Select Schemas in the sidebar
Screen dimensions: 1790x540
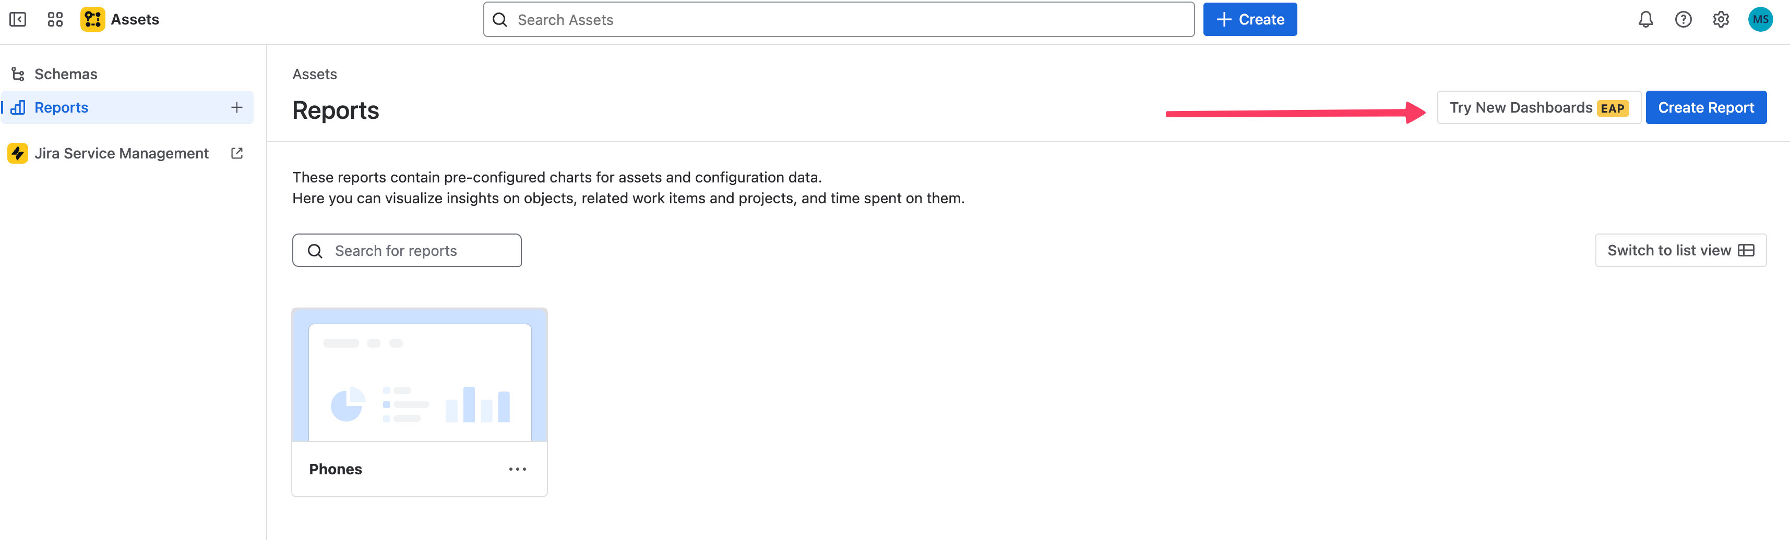(127, 74)
